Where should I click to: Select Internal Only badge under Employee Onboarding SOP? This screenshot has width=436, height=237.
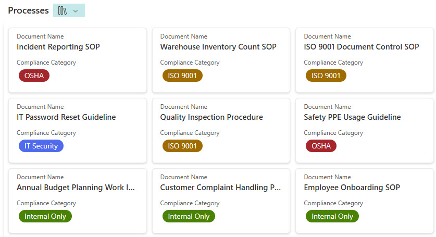[x=332, y=216]
